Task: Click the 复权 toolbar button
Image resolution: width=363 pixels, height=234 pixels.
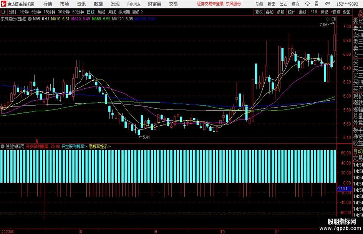Action: [259, 12]
